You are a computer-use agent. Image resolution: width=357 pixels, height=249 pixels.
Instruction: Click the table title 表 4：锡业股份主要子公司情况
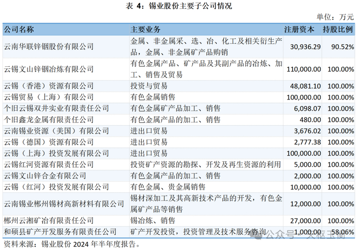pos(178,6)
